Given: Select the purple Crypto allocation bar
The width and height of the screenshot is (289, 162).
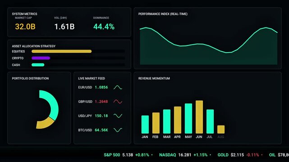Looking at the screenshot, I should 41,58.
